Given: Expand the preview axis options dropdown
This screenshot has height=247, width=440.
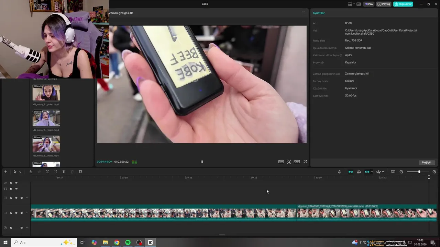Looking at the screenshot, I should point(383,172).
